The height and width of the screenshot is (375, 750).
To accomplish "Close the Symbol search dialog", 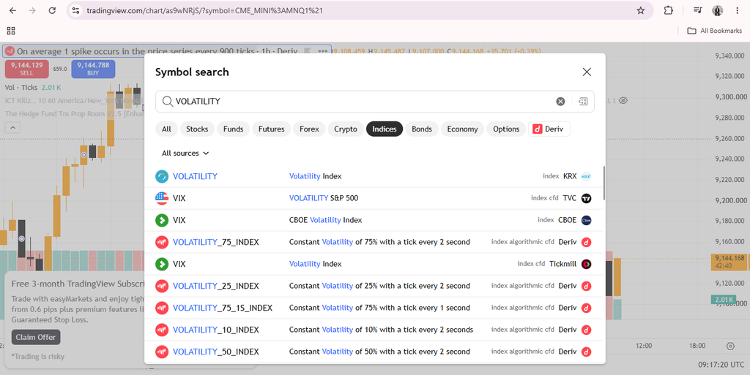I will coord(587,72).
